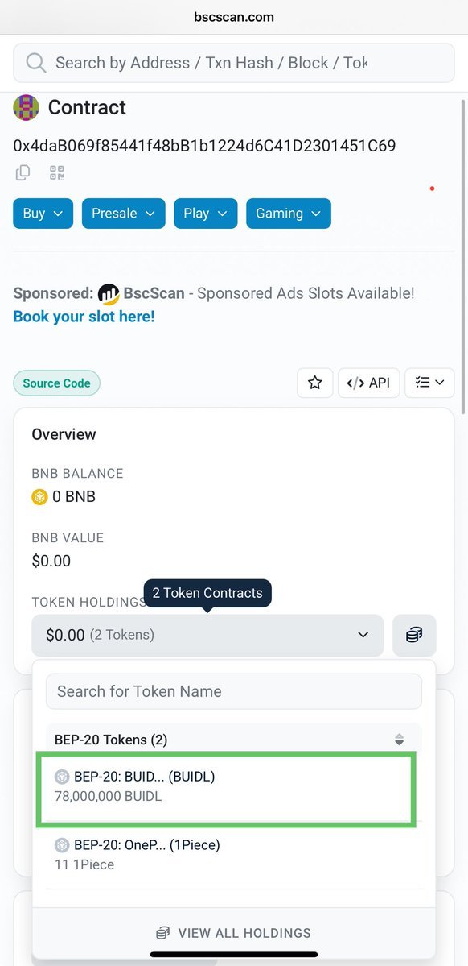468x966 pixels.
Task: Open the Gaming dropdown menu
Action: pyautogui.click(x=289, y=214)
